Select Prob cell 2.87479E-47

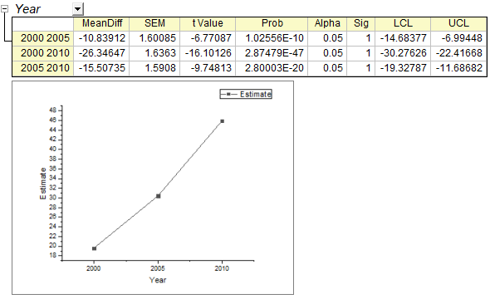click(x=272, y=53)
